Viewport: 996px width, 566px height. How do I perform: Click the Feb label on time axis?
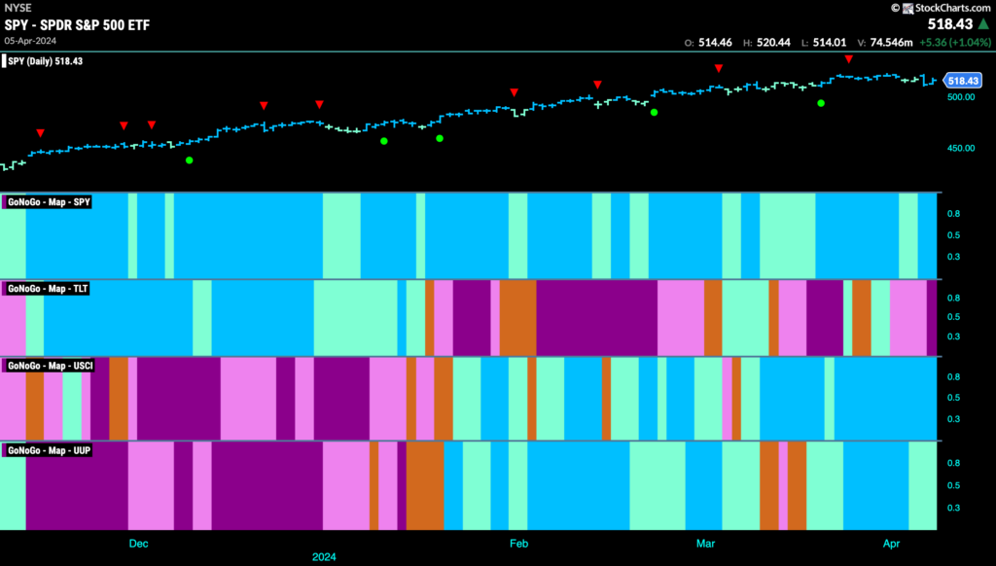pos(519,543)
